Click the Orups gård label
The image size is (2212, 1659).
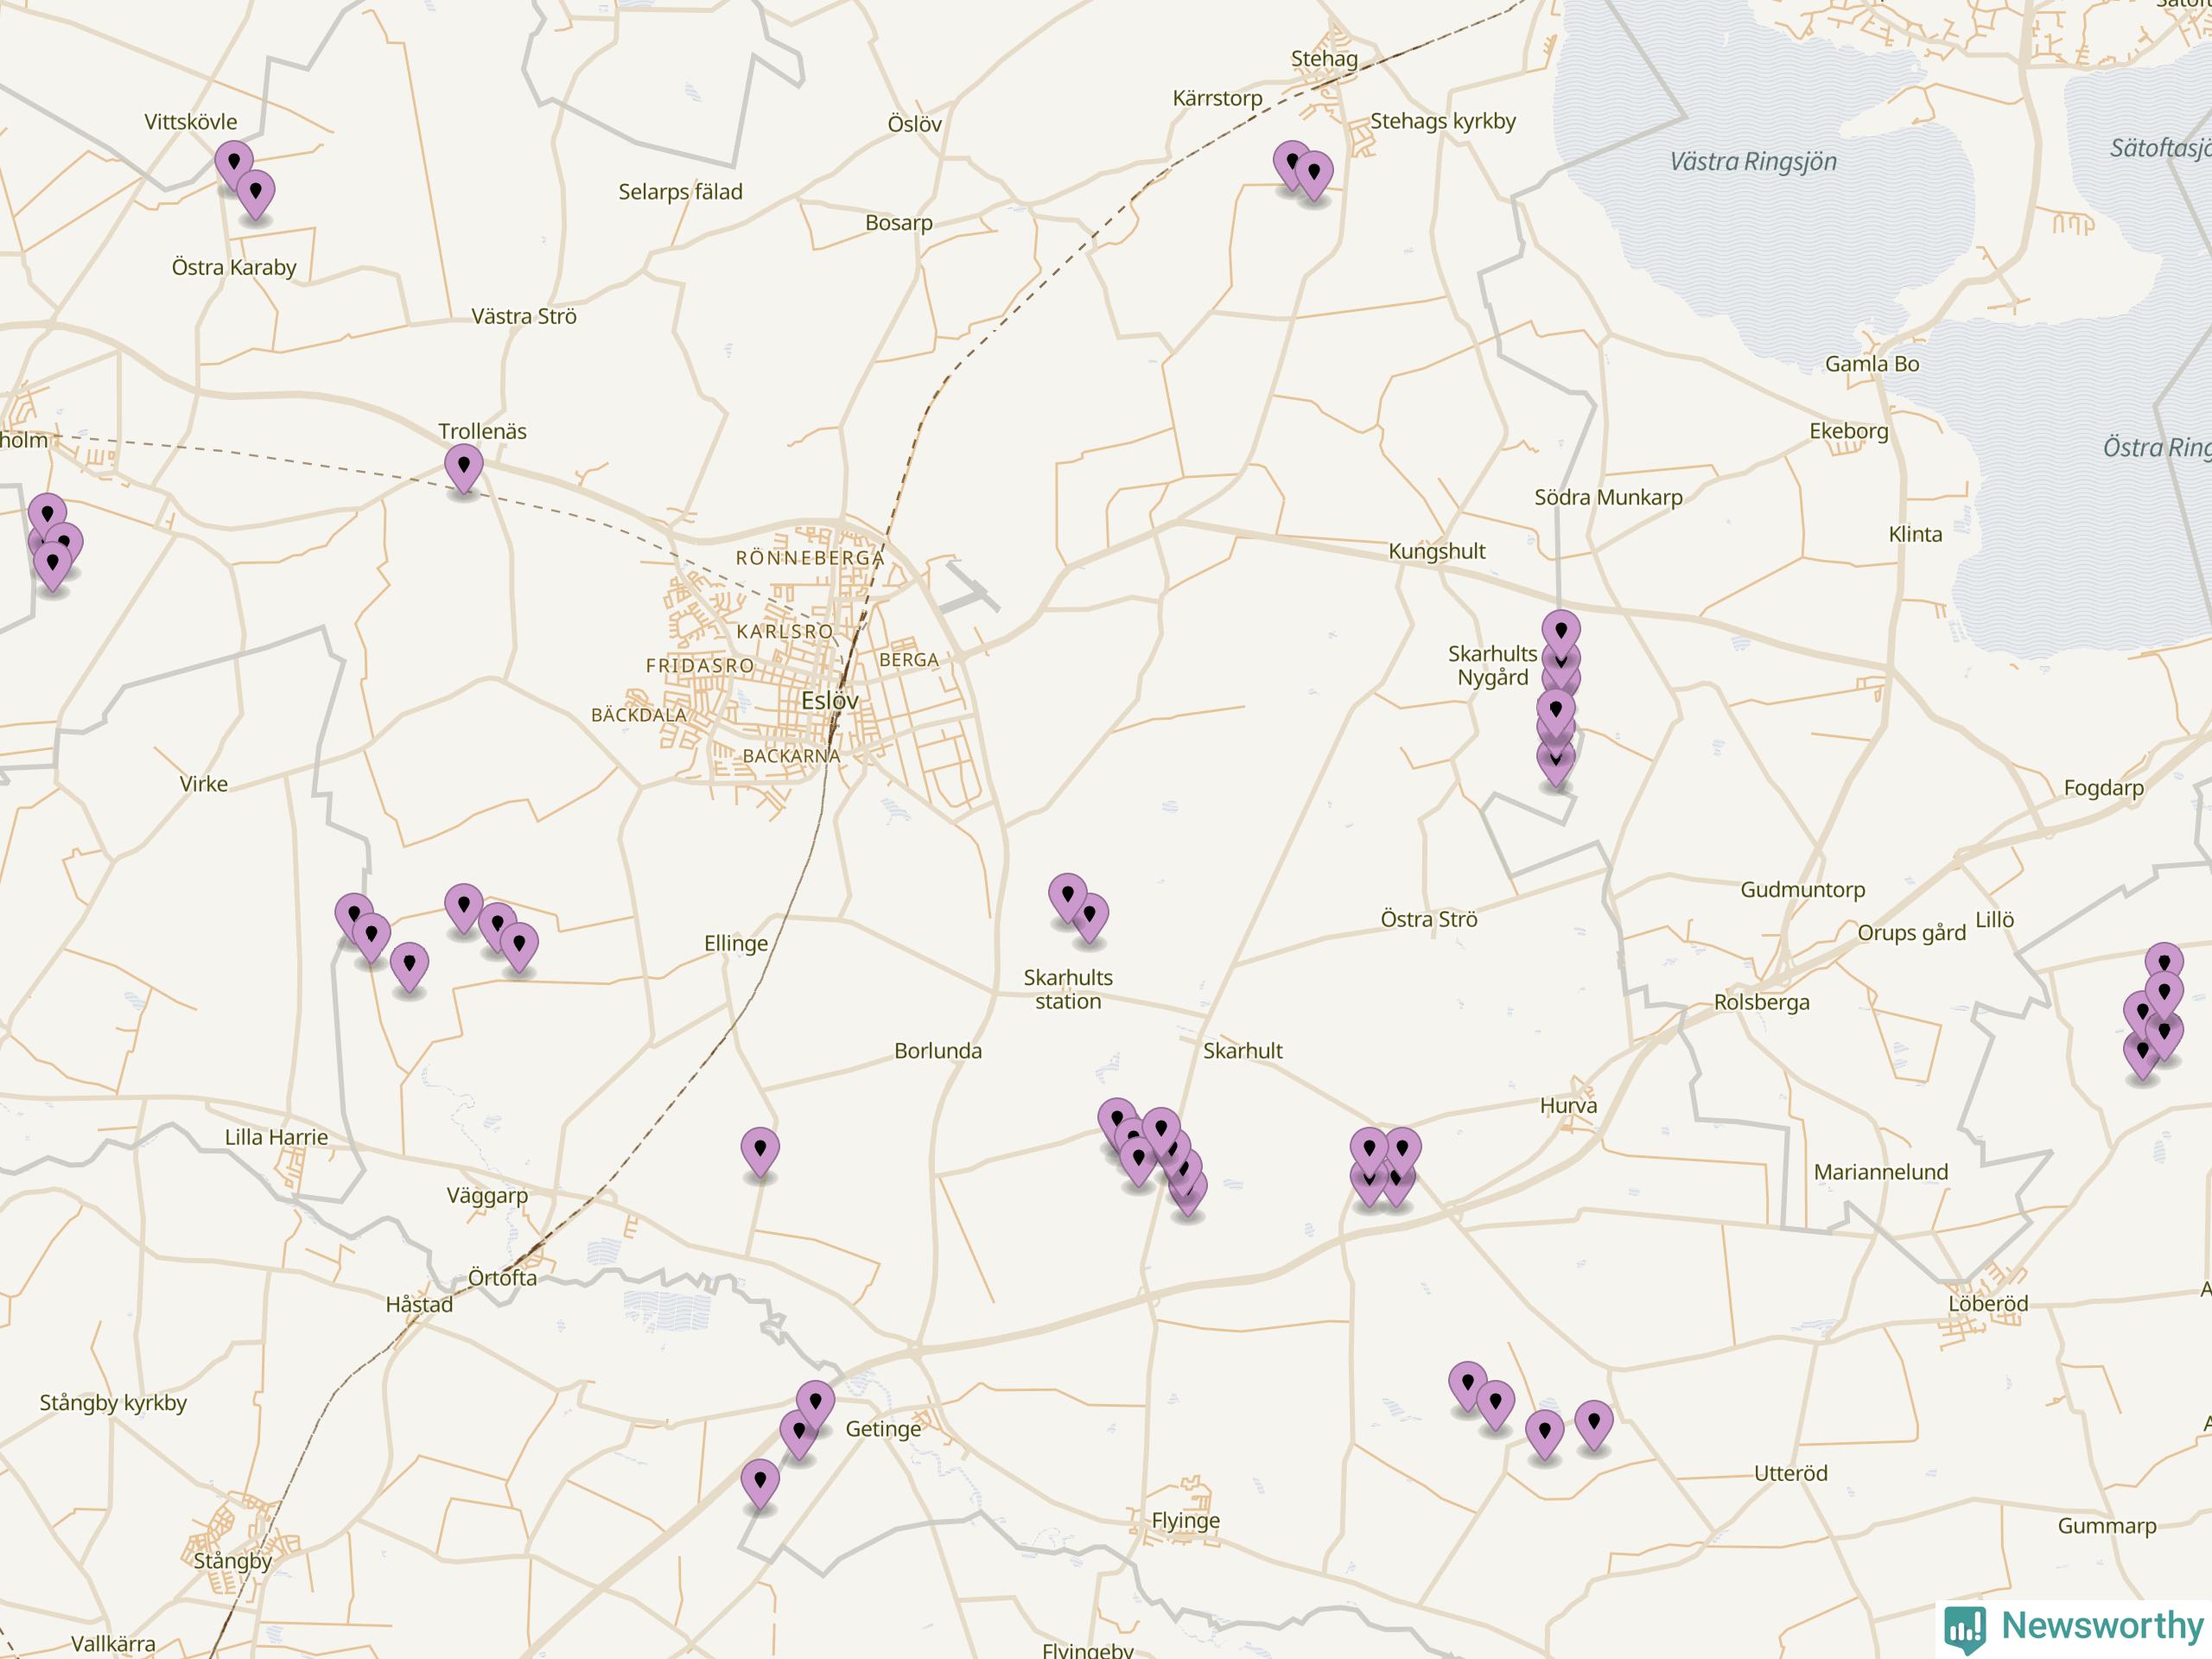point(1912,934)
